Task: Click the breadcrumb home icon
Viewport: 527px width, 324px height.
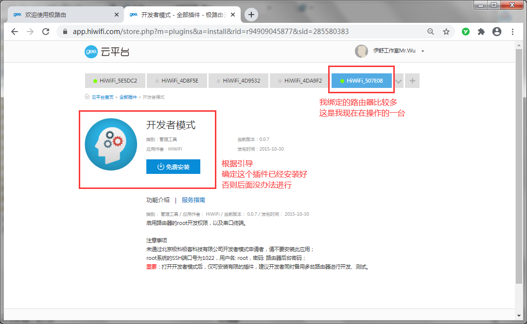Action: (x=87, y=97)
